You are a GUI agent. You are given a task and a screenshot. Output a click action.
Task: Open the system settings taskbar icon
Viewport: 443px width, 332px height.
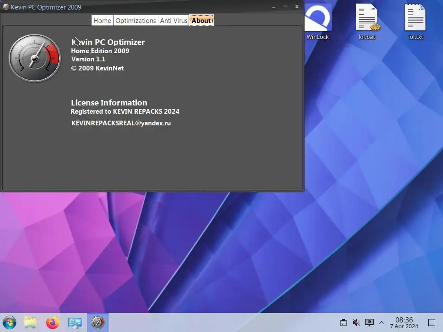(75, 322)
